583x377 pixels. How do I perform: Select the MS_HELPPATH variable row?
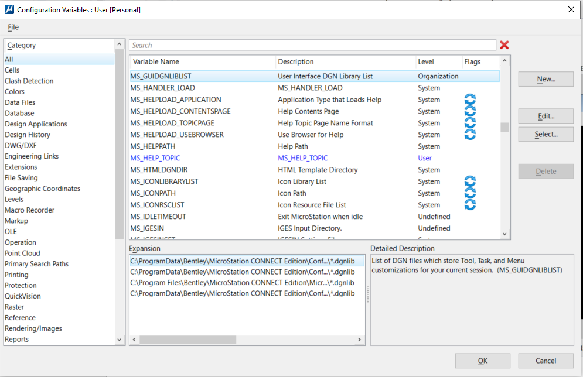(315, 146)
